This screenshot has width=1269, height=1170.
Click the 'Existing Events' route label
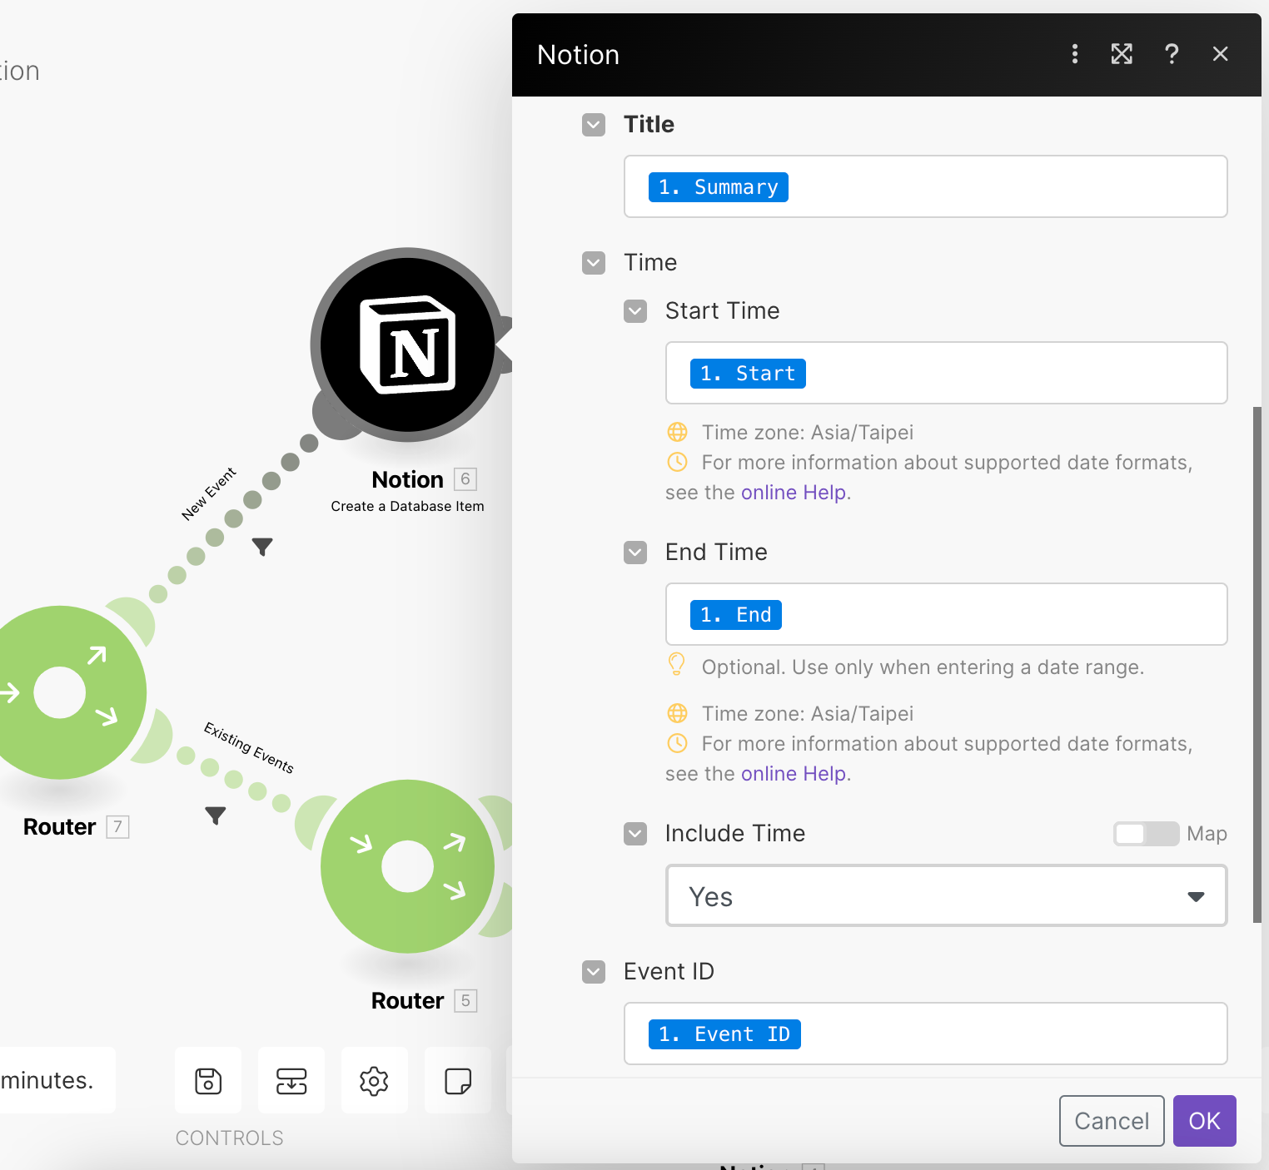point(249,746)
